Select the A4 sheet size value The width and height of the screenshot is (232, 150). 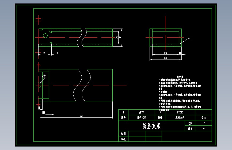203,128
